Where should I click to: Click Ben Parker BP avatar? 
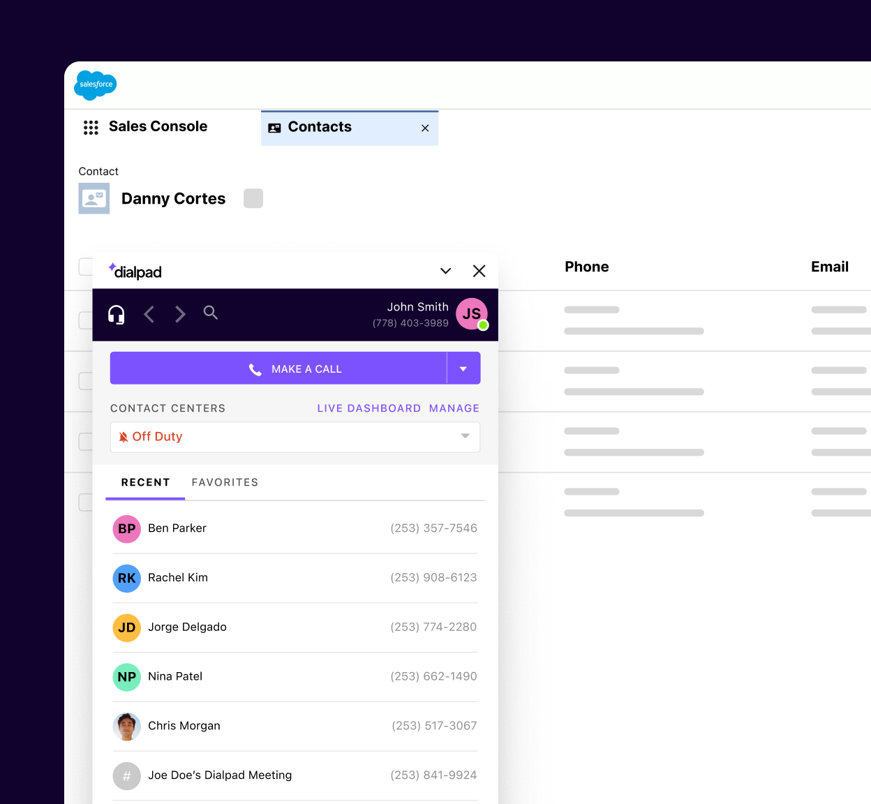127,529
